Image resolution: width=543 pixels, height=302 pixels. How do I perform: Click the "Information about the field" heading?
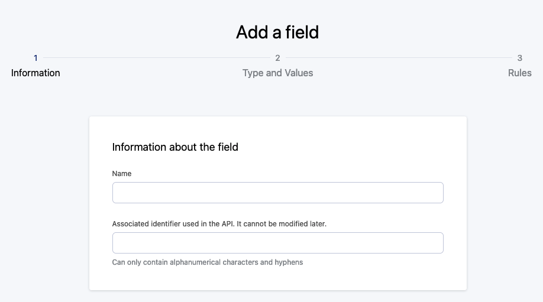175,147
